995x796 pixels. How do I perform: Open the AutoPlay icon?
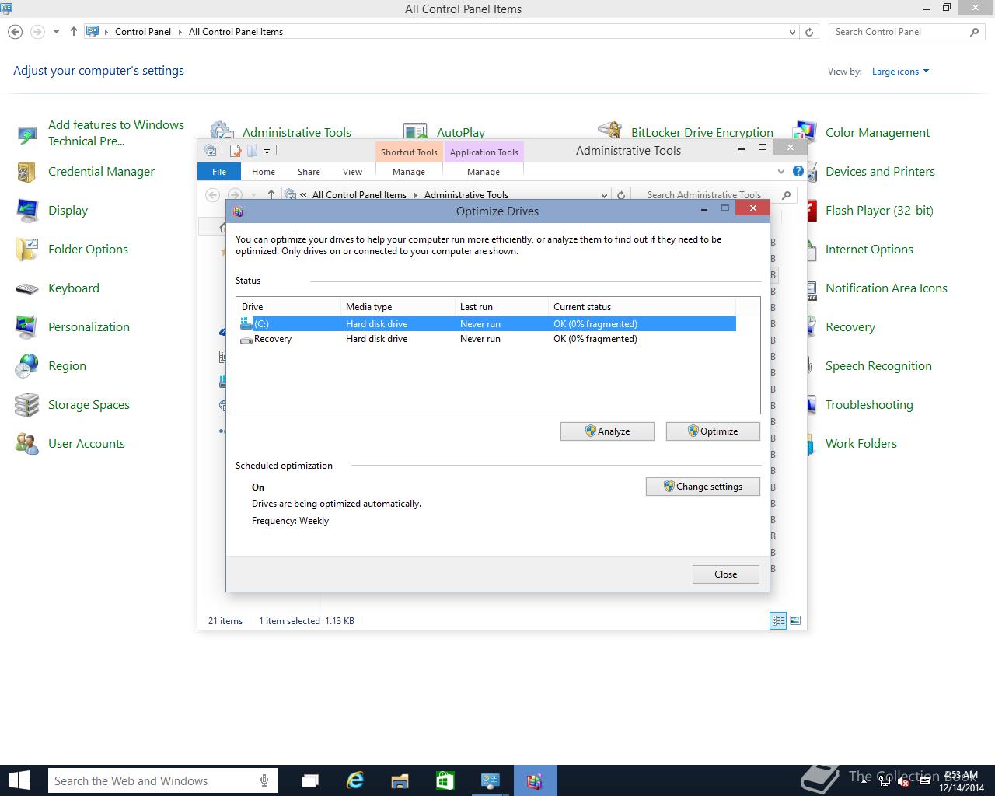pos(416,130)
